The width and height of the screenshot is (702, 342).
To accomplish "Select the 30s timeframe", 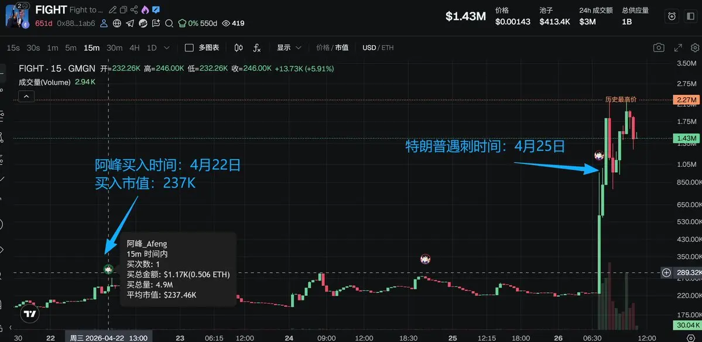I will point(33,47).
